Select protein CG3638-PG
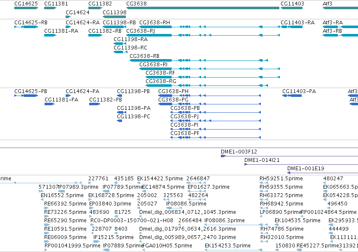The height and width of the screenshot is (252, 358). [173, 100]
